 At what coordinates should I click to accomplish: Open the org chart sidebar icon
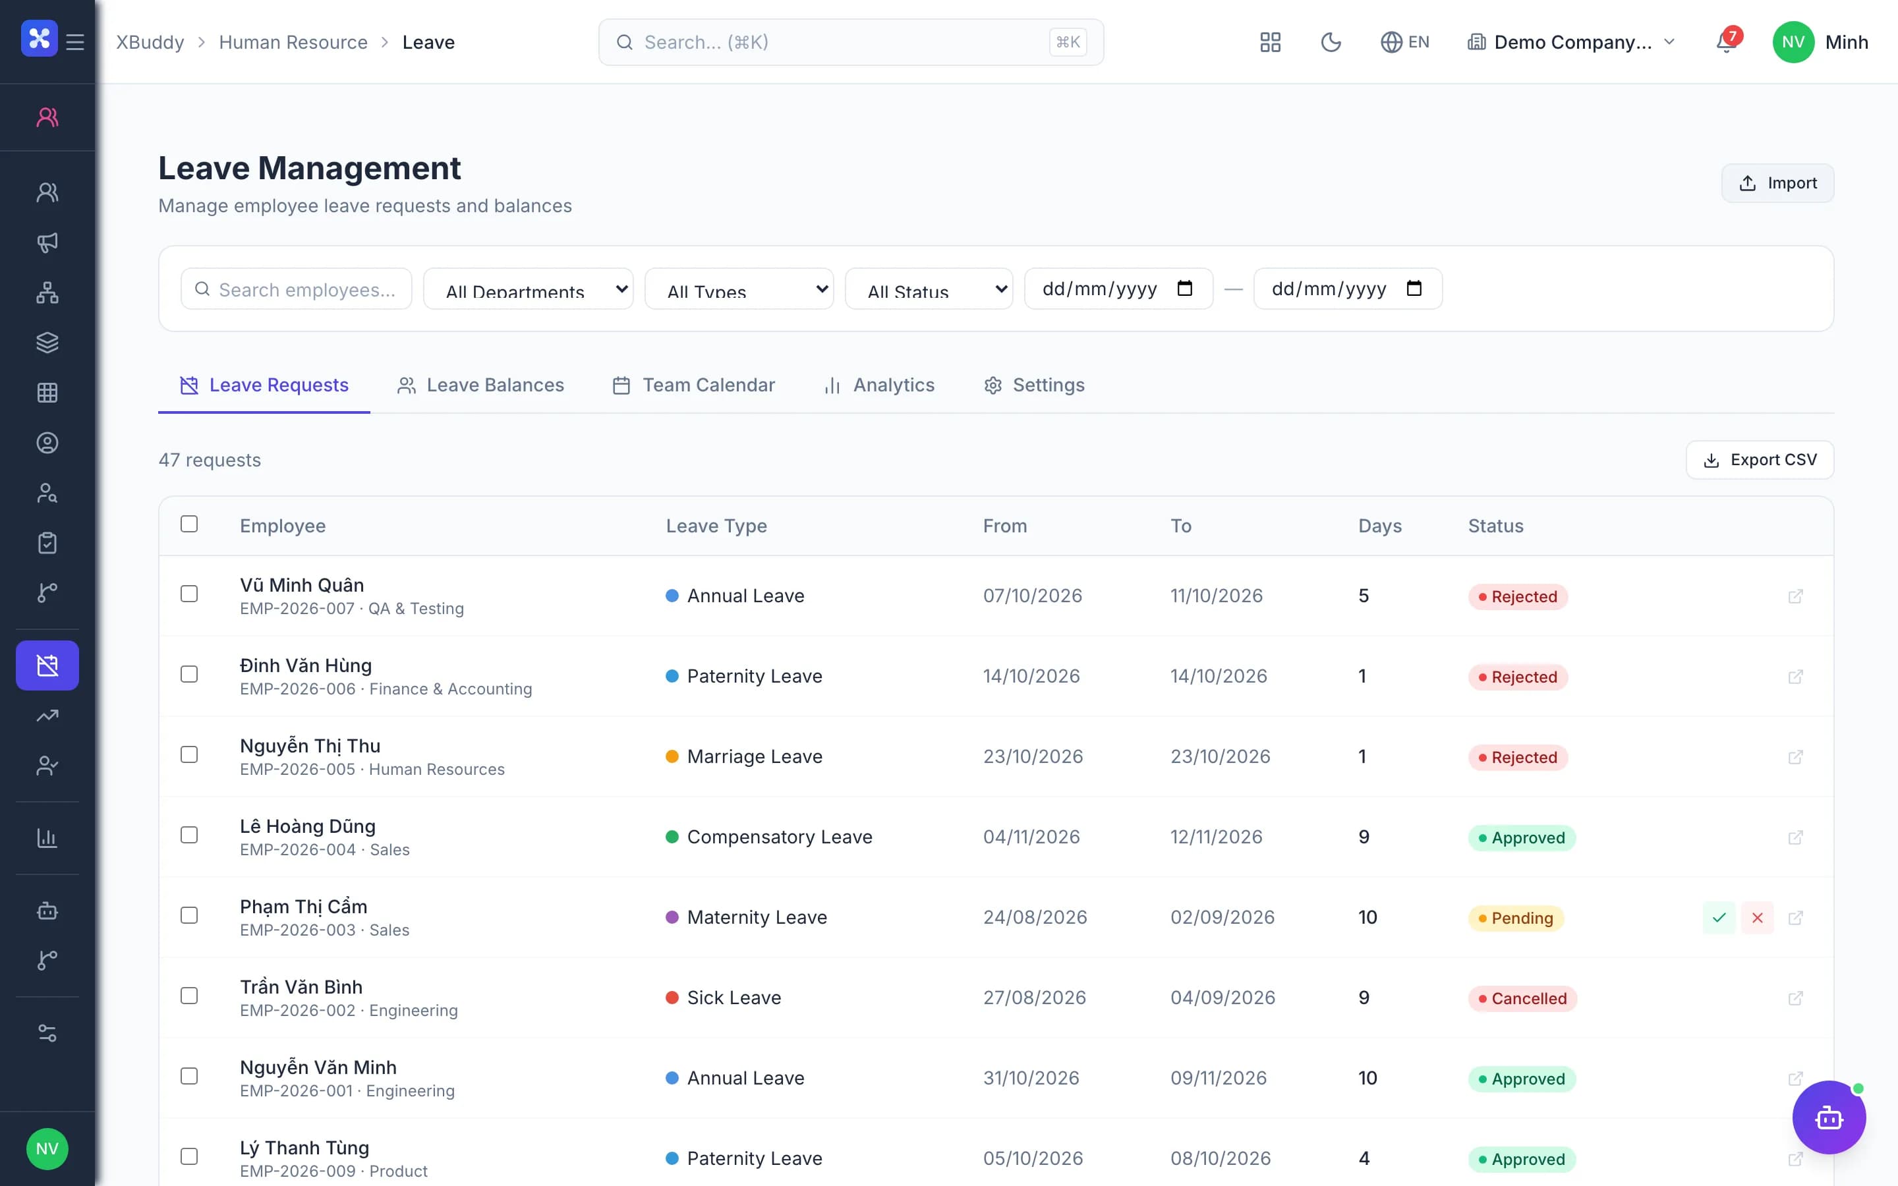pyautogui.click(x=47, y=293)
